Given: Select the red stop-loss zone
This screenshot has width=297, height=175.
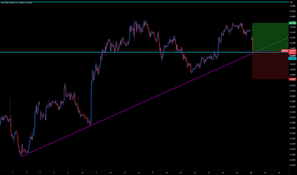Looking at the screenshot, I should pos(270,65).
